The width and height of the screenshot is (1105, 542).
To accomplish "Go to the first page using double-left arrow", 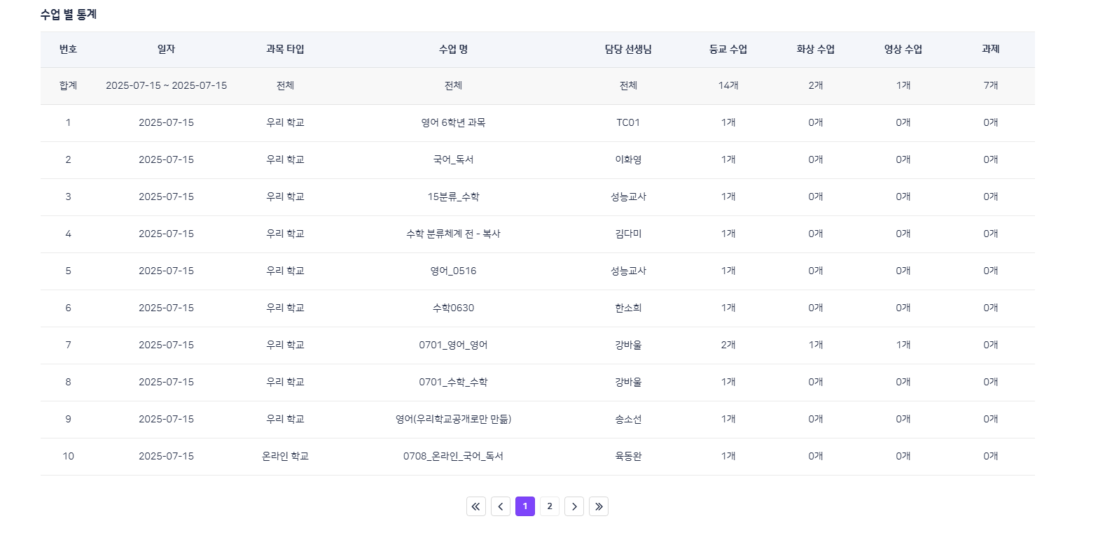I will (476, 506).
